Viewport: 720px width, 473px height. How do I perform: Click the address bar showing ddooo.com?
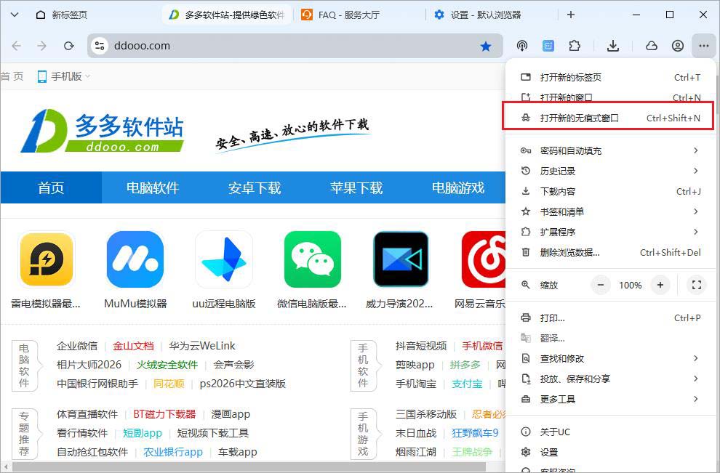pyautogui.click(x=295, y=46)
